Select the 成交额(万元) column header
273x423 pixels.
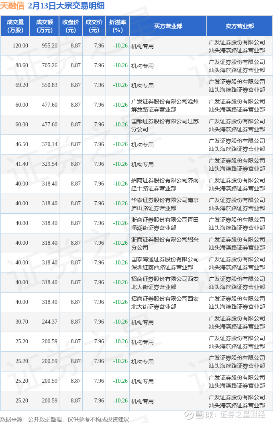tap(44, 26)
